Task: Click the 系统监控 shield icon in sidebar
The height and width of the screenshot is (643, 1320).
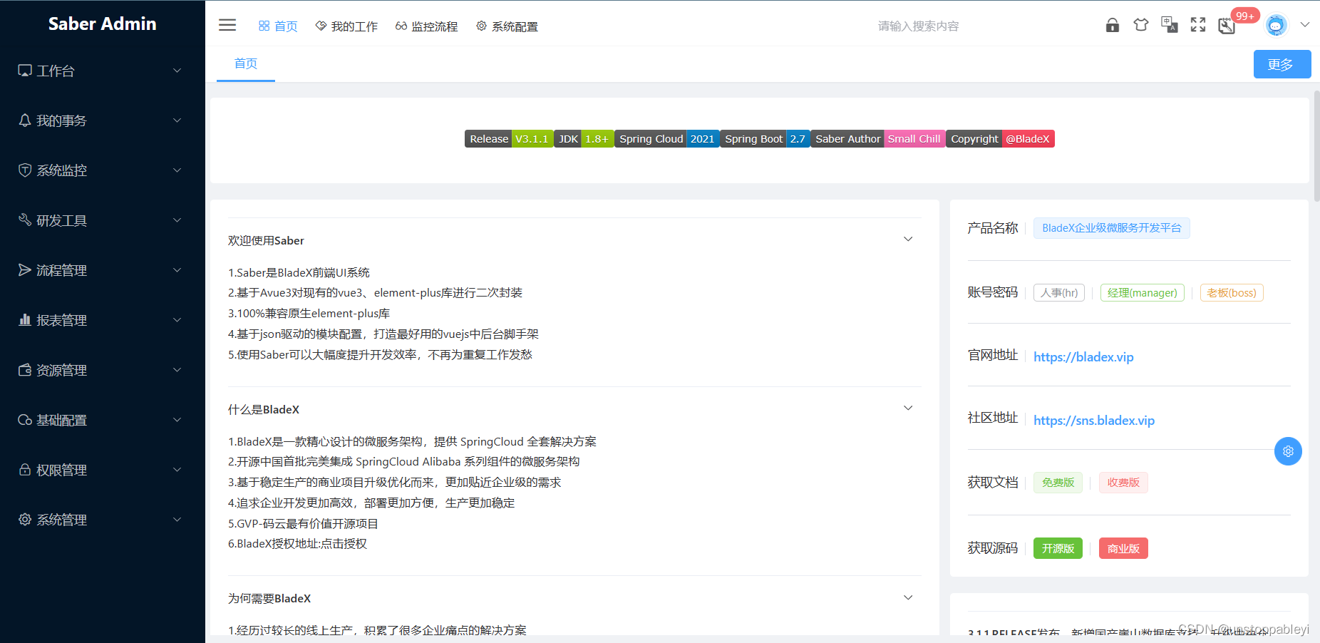Action: point(25,170)
